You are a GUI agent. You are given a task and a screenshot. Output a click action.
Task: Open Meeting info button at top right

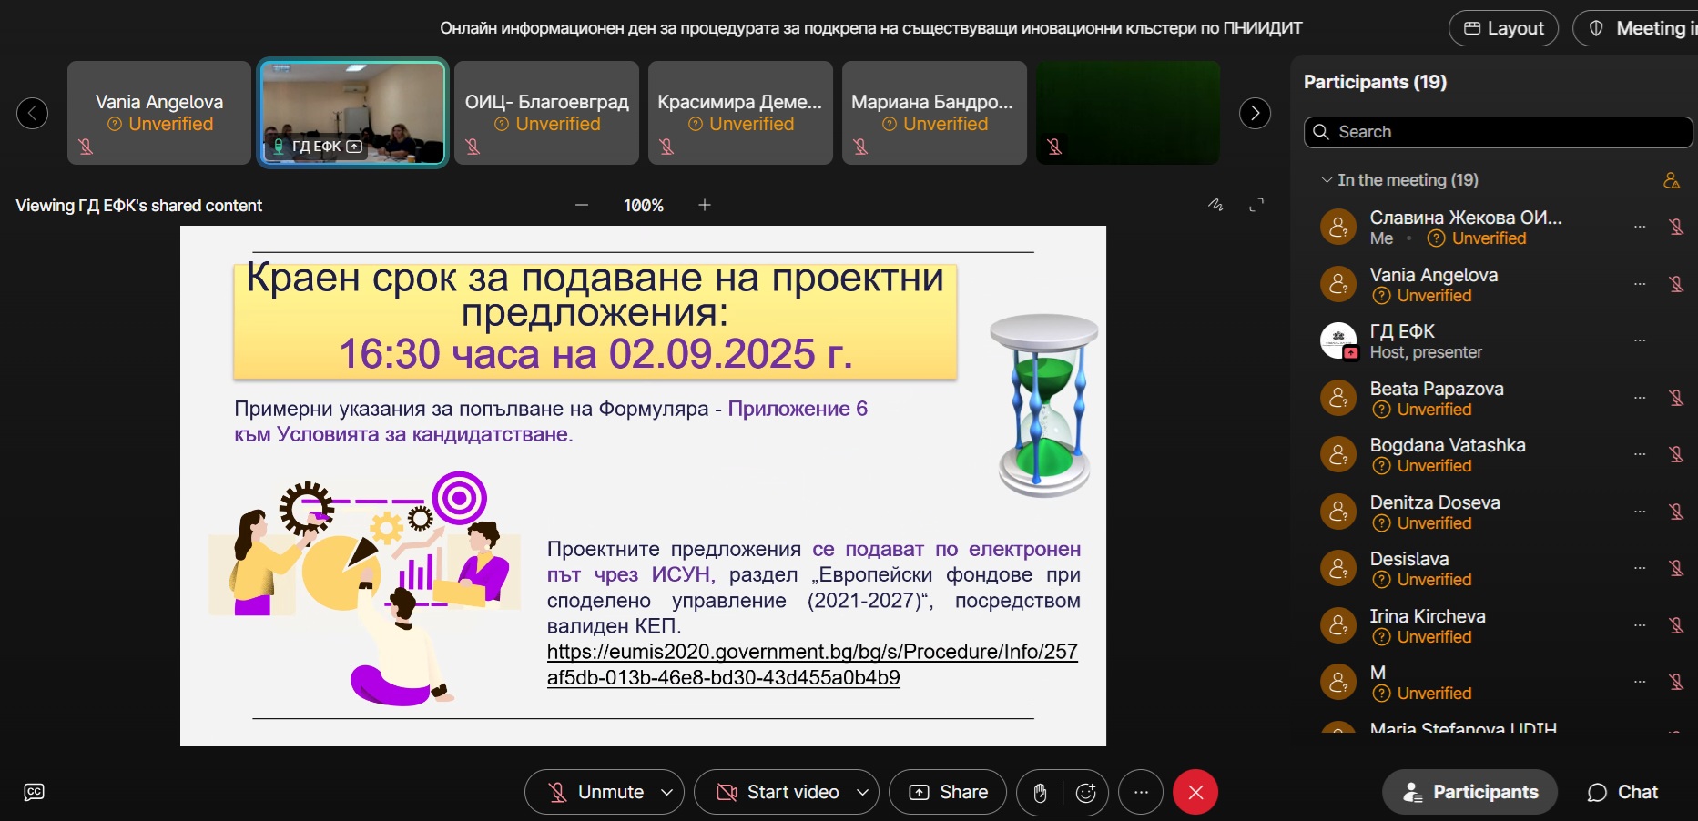(x=1637, y=28)
